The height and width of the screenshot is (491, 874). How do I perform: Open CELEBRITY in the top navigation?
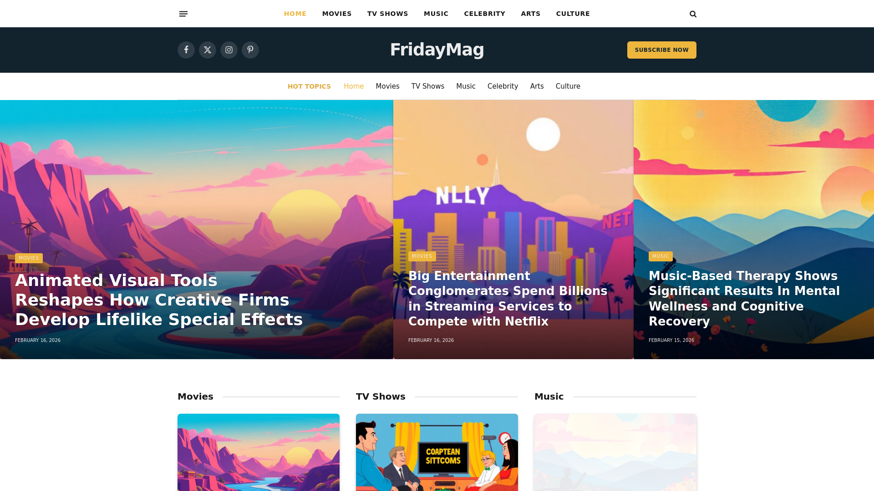coord(485,14)
